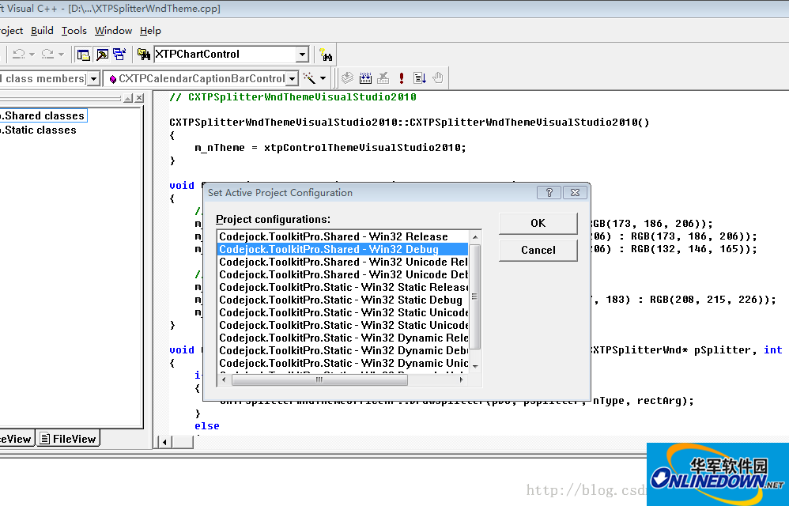Image resolution: width=789 pixels, height=506 pixels.
Task: Select Shared - Win32 Unicode Deb configuration
Action: [x=342, y=274]
